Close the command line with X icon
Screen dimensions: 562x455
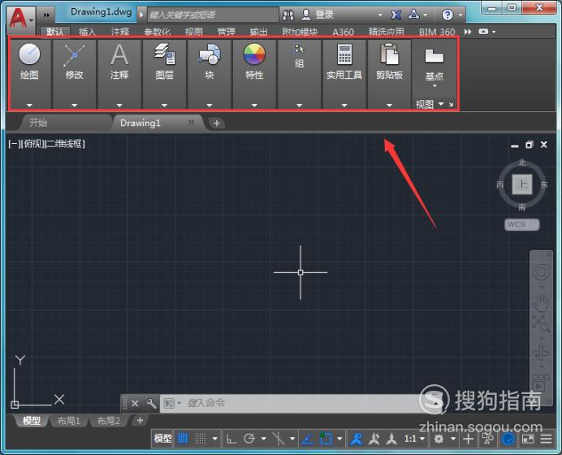coord(135,403)
